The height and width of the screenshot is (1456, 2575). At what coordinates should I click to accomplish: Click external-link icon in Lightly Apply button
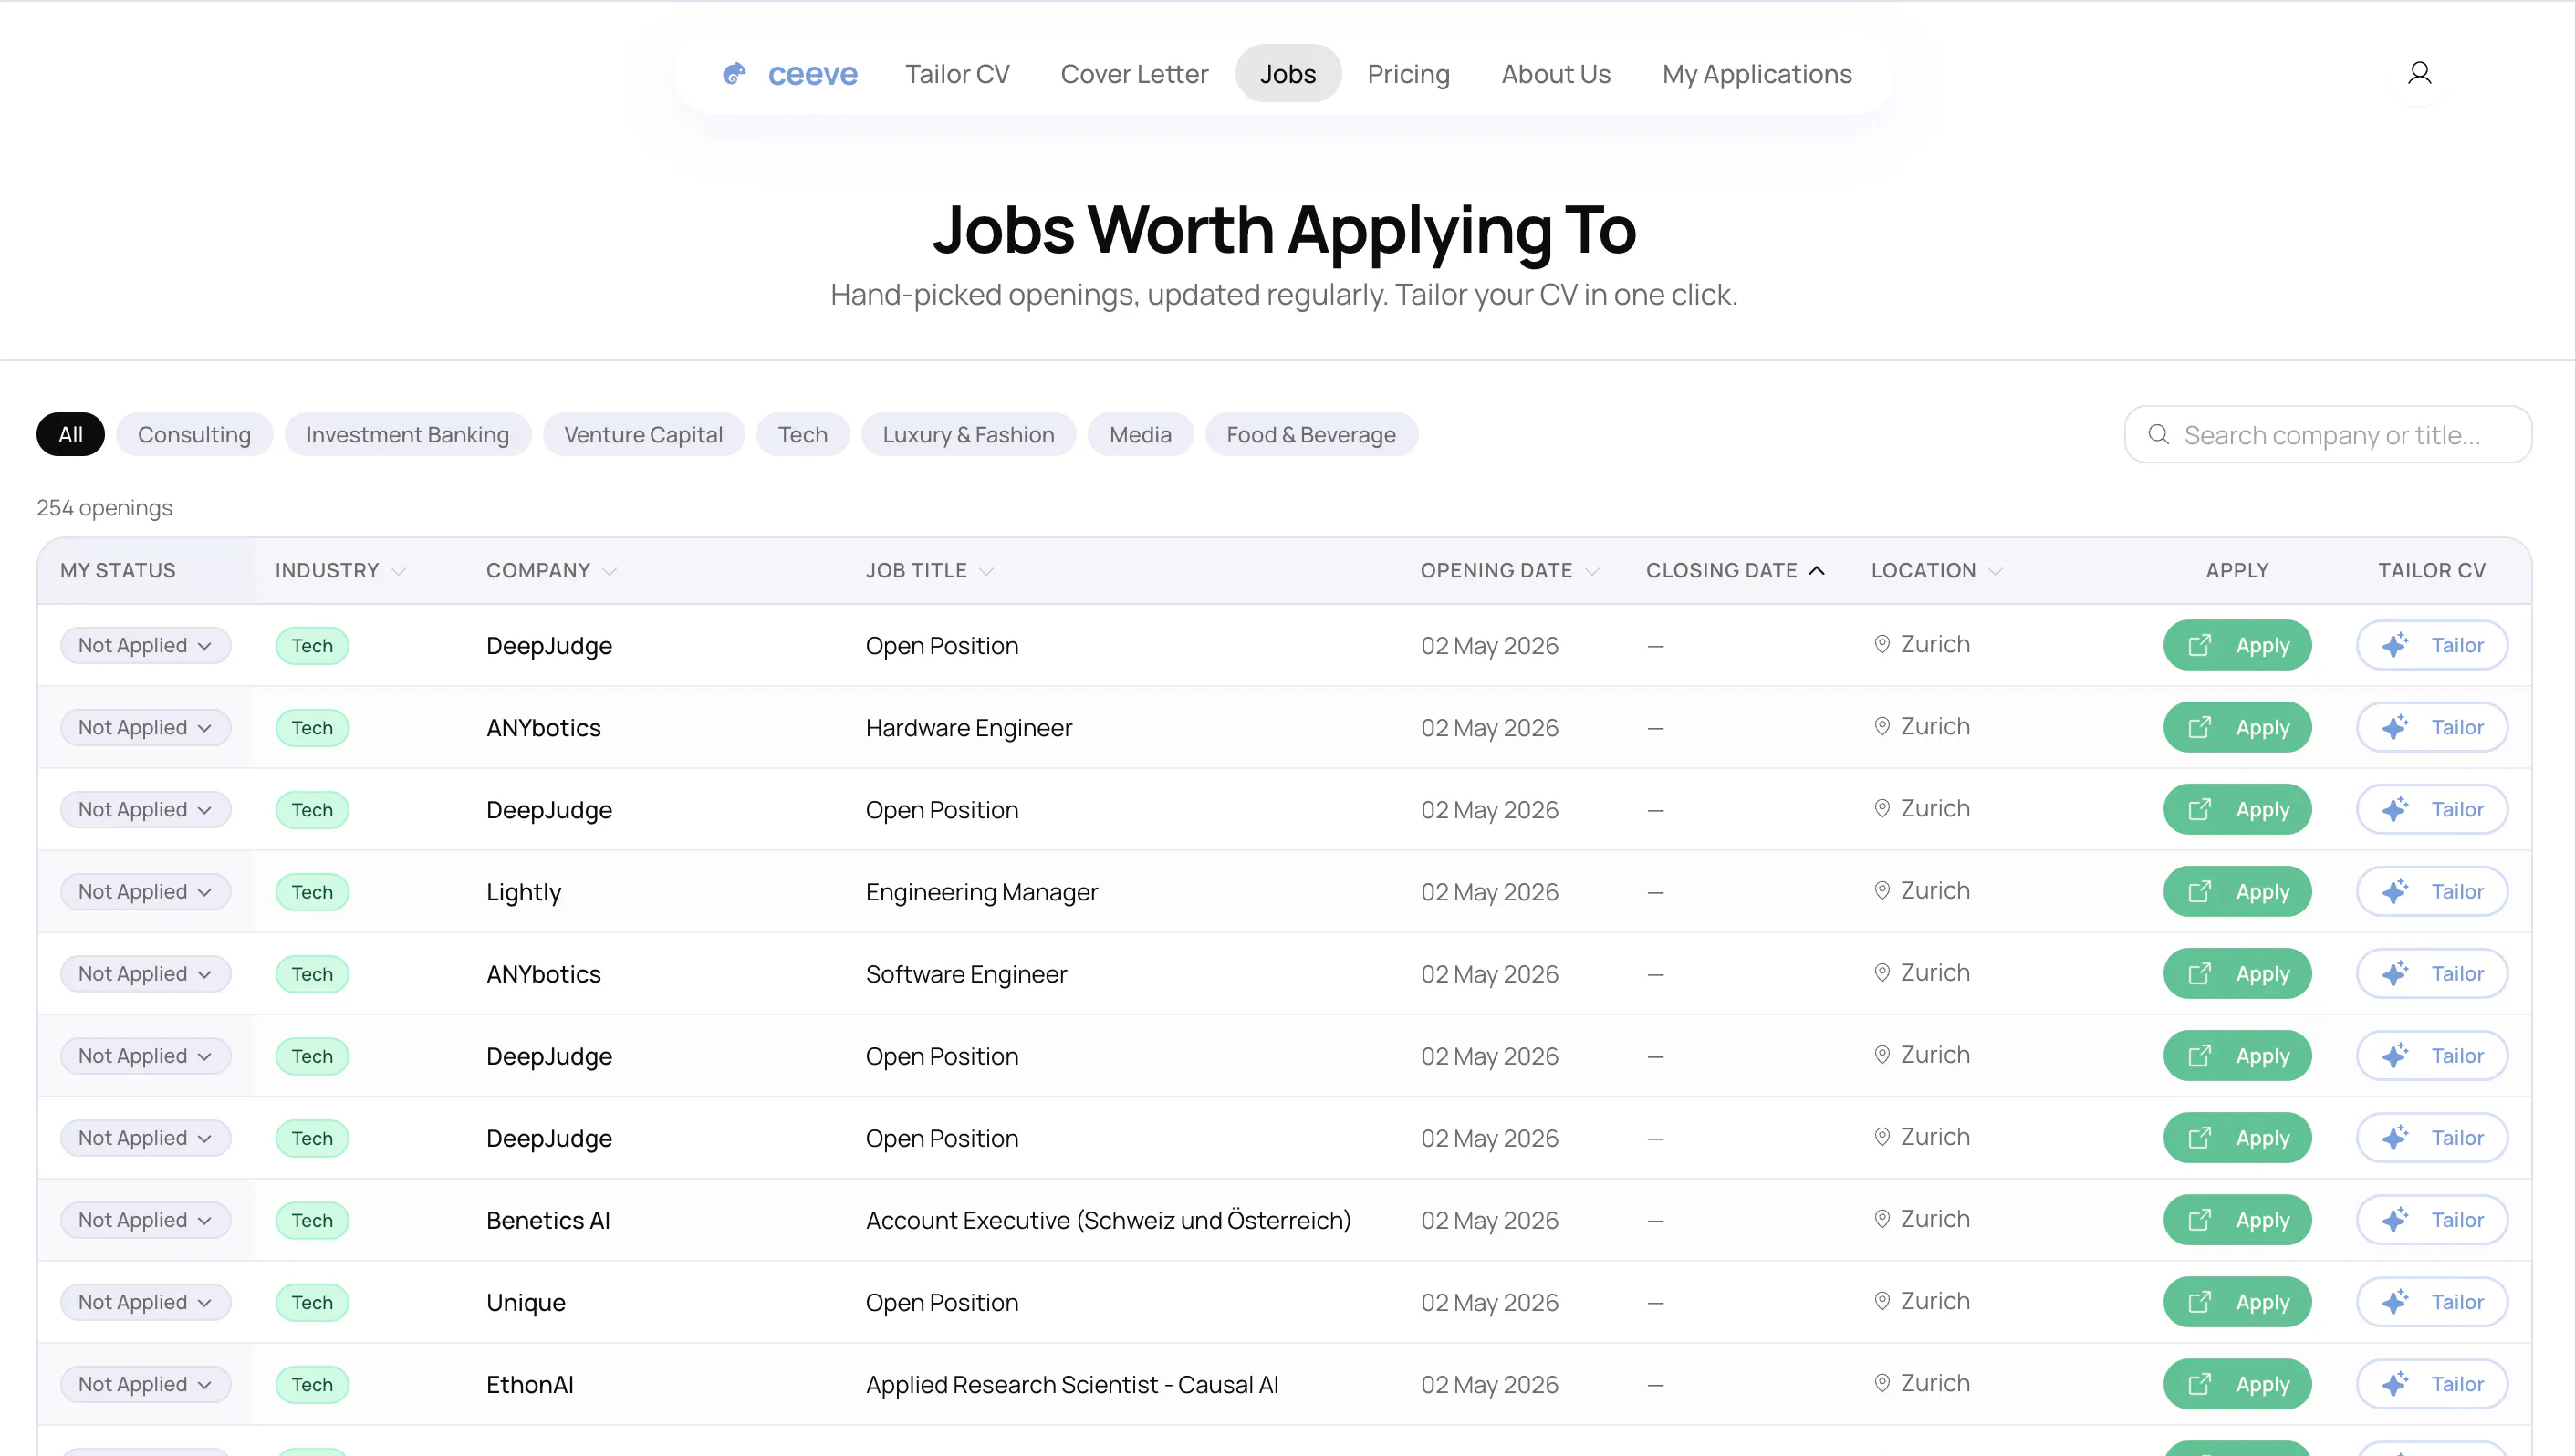tap(2200, 891)
